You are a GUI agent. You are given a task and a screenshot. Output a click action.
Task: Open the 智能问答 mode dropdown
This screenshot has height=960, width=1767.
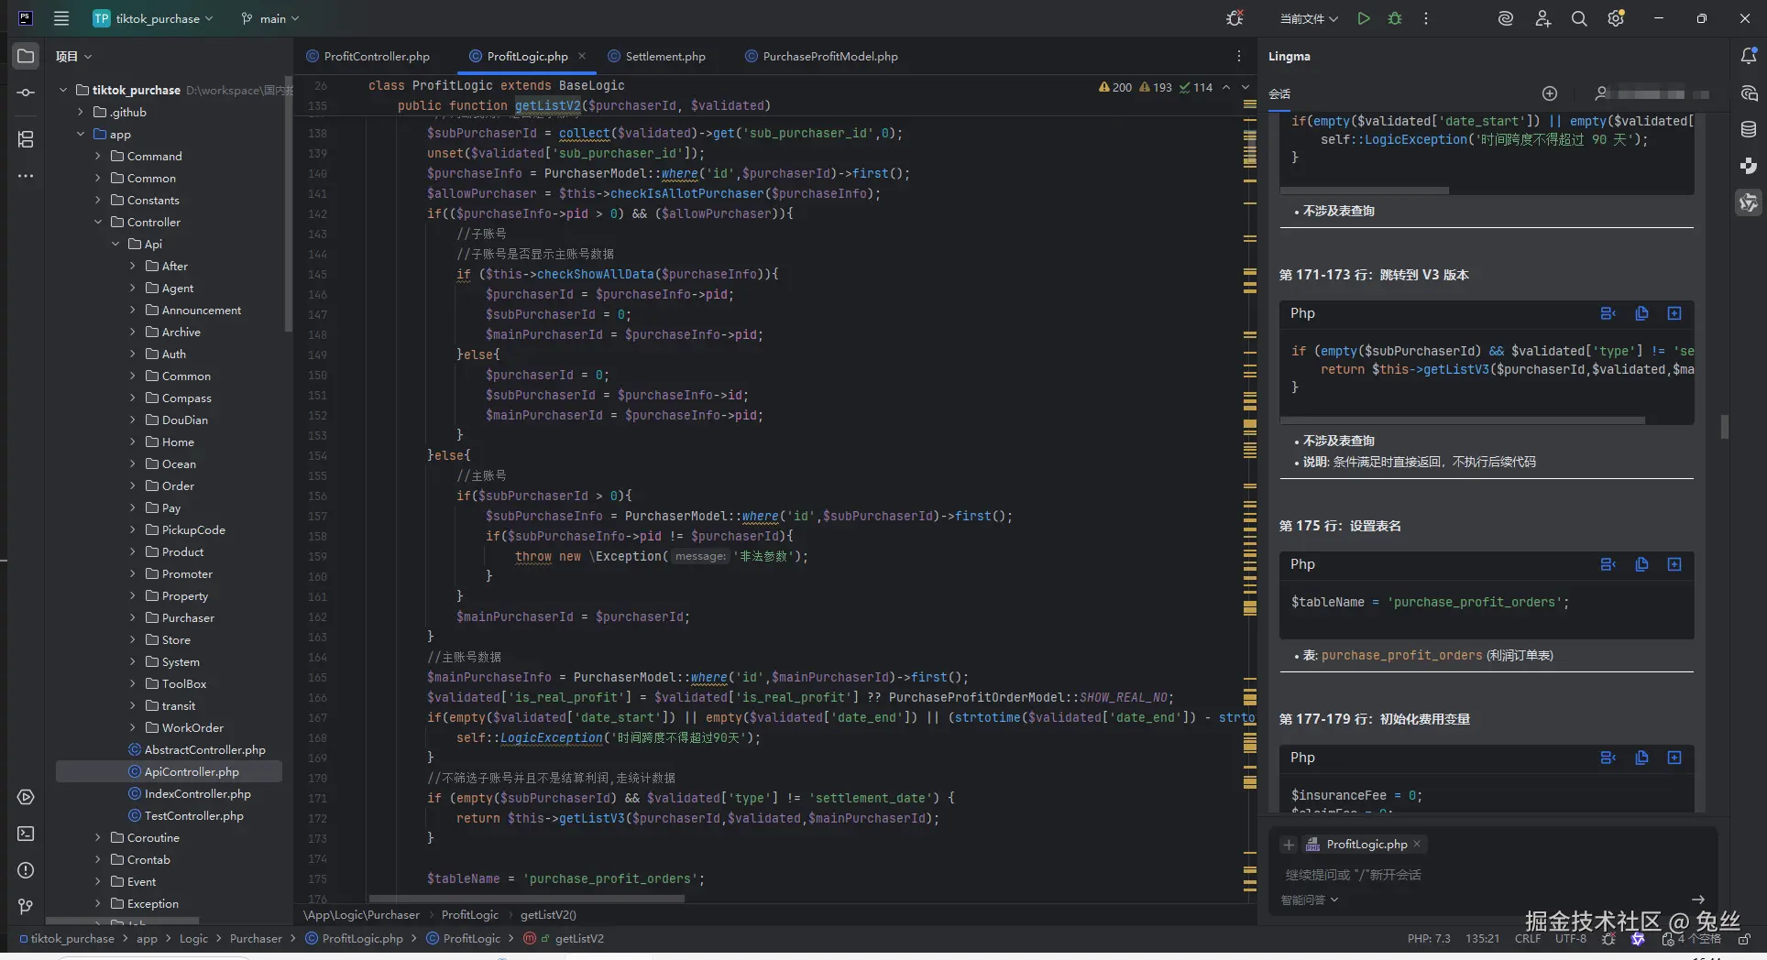tap(1309, 900)
